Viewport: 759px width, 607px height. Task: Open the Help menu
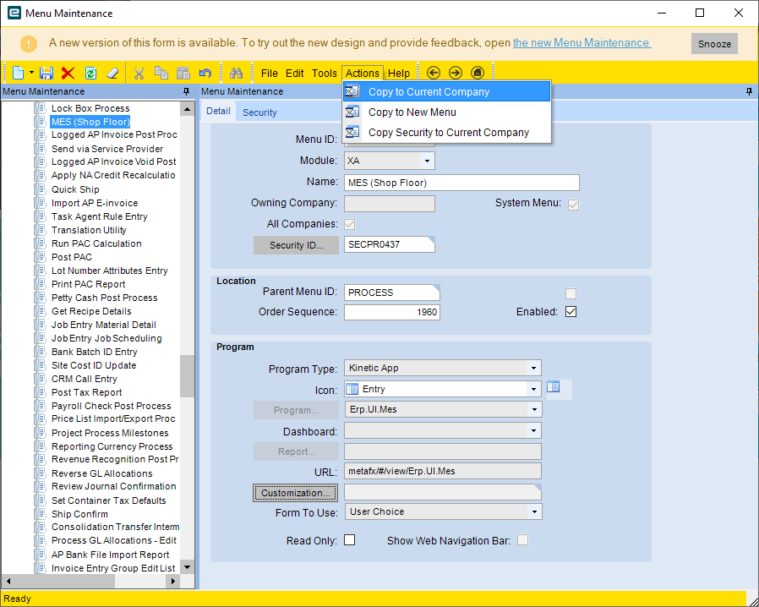coord(399,73)
